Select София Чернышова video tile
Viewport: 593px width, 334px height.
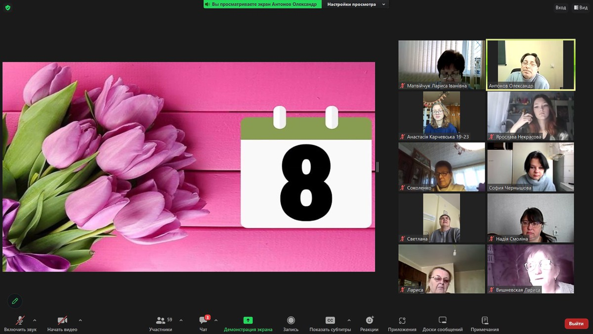point(531,167)
